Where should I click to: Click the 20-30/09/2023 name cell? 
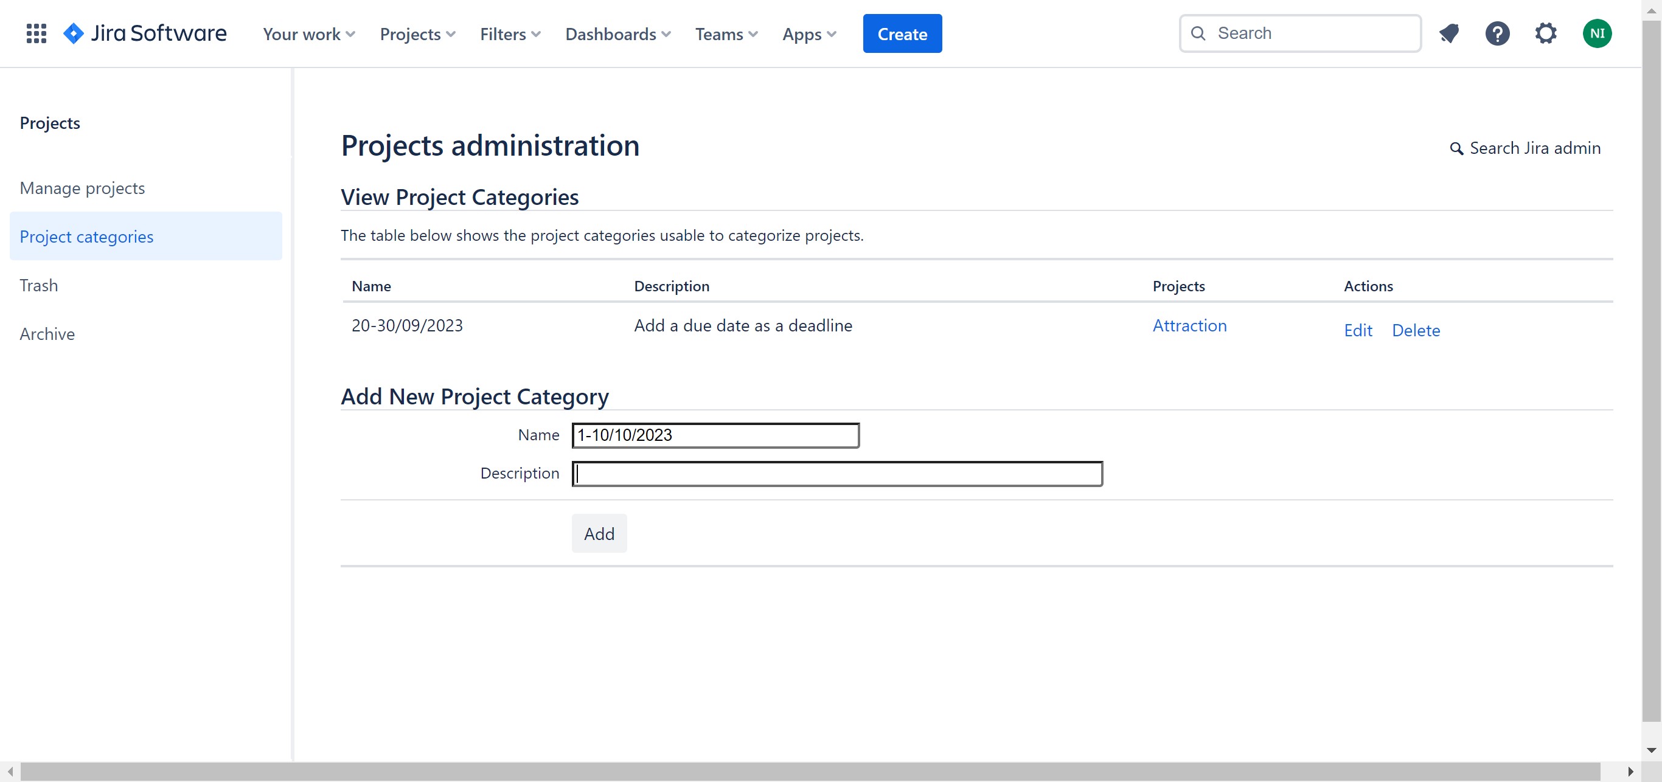407,325
